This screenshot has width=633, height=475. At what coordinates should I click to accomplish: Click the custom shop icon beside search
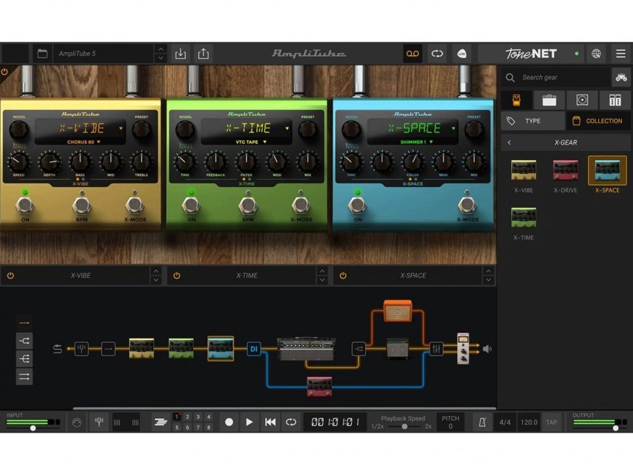621,77
